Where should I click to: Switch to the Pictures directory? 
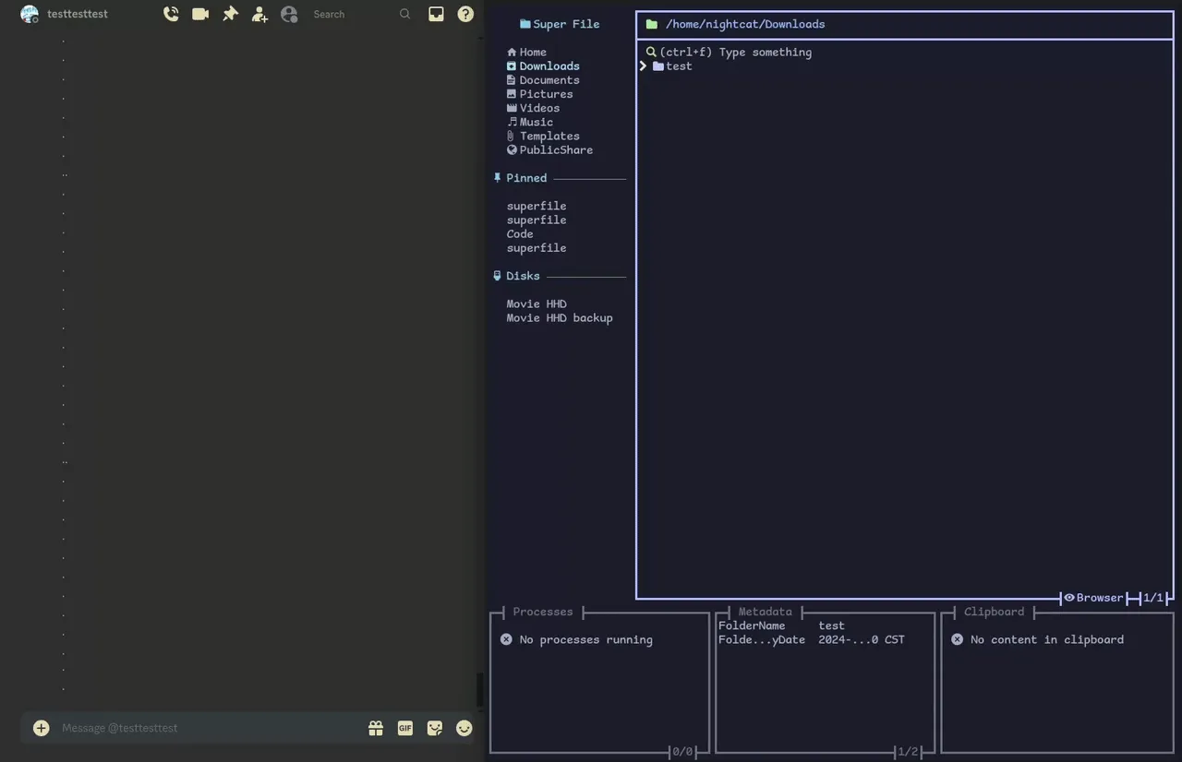pos(546,93)
